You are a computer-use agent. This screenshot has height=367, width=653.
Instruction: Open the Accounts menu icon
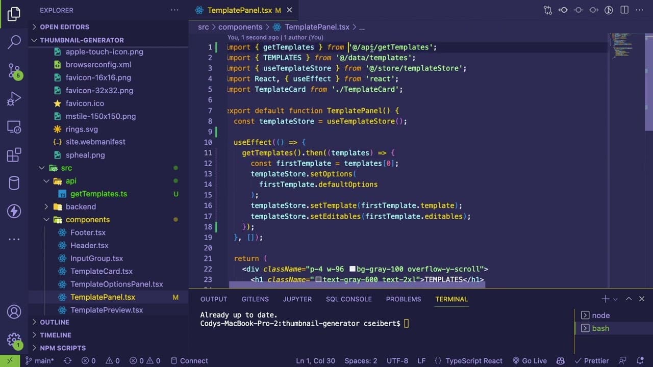[x=14, y=311]
